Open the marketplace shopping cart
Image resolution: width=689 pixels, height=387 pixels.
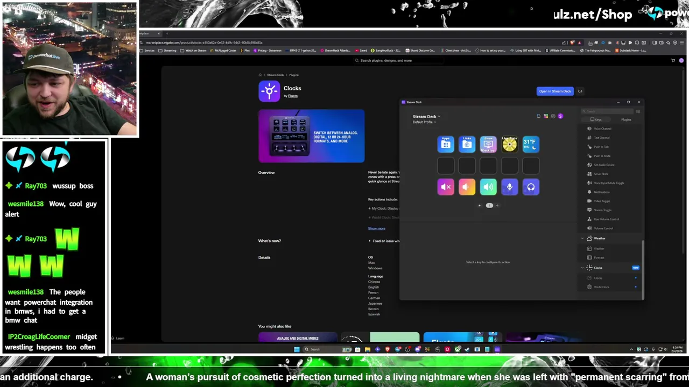point(673,60)
